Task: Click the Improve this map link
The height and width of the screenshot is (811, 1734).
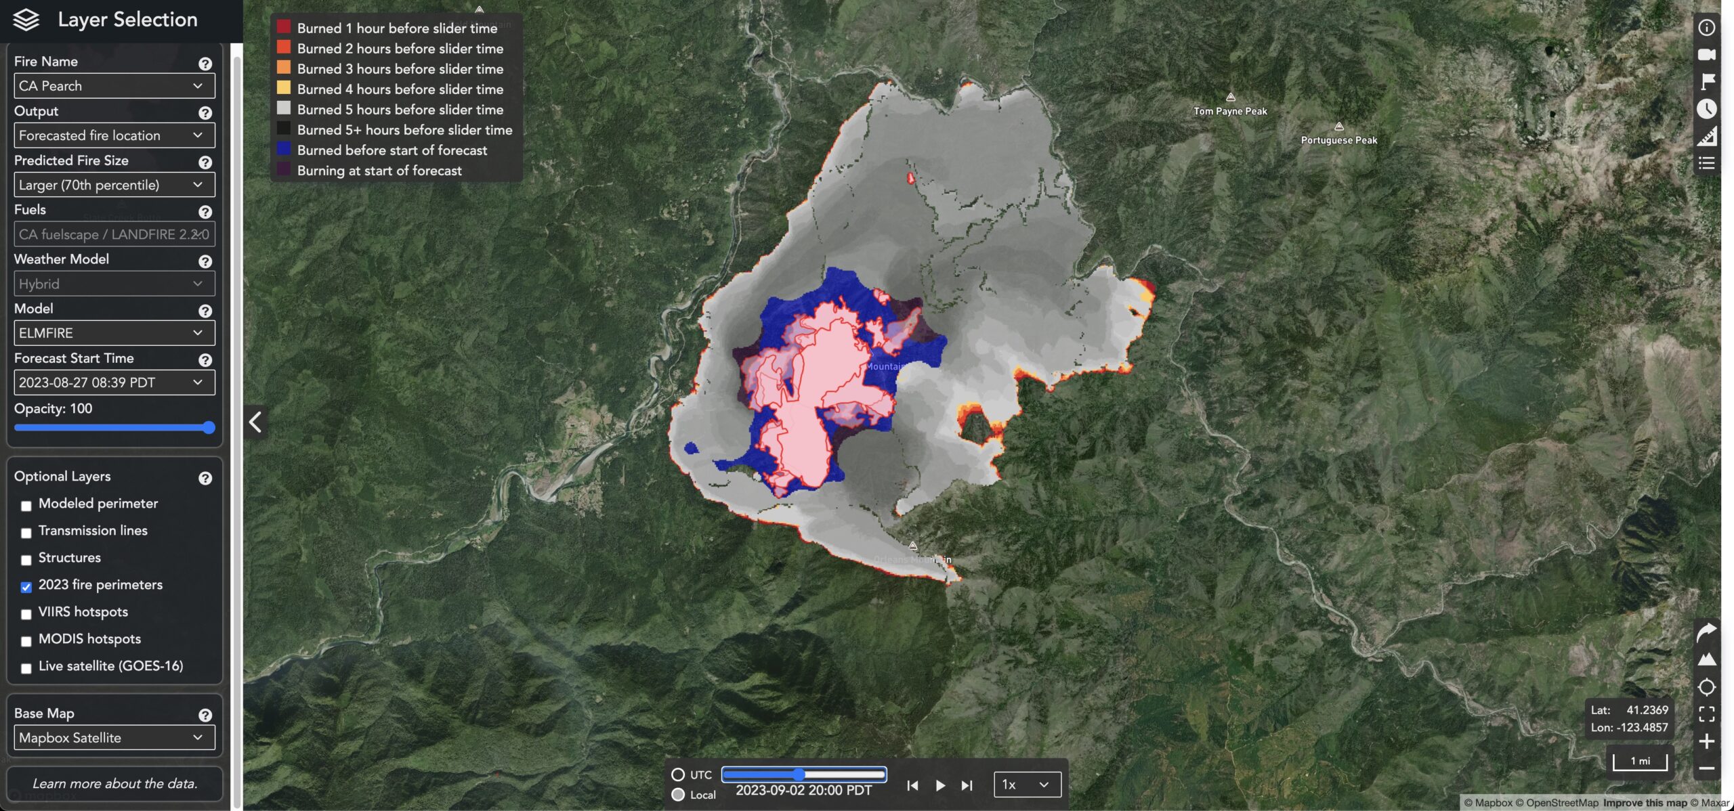Action: tap(1628, 803)
